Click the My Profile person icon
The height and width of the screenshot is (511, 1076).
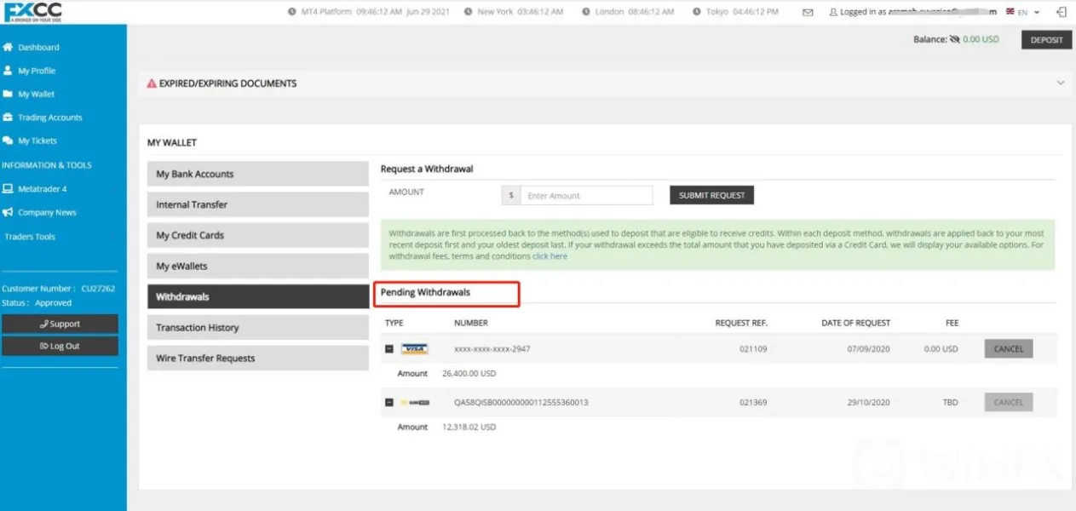tap(8, 71)
